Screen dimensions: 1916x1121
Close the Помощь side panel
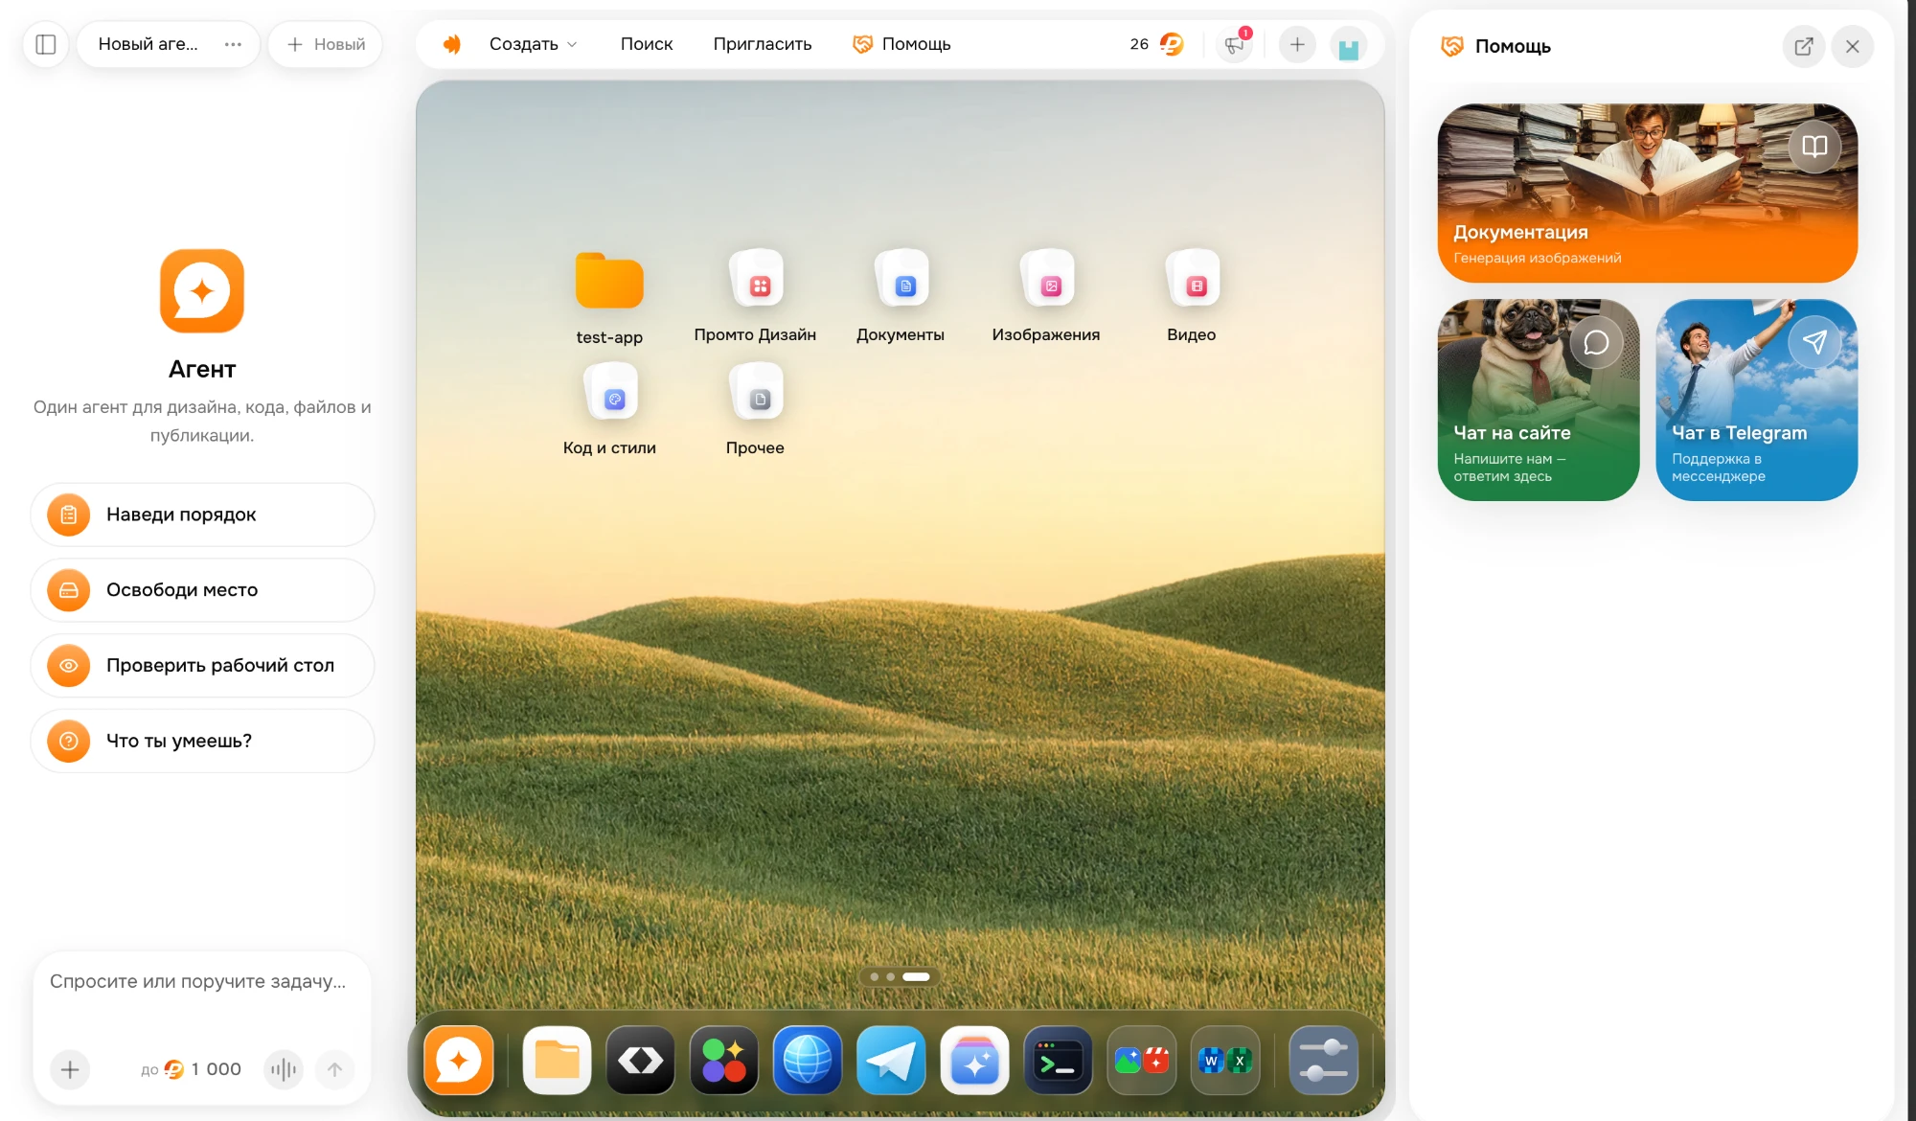(x=1853, y=46)
